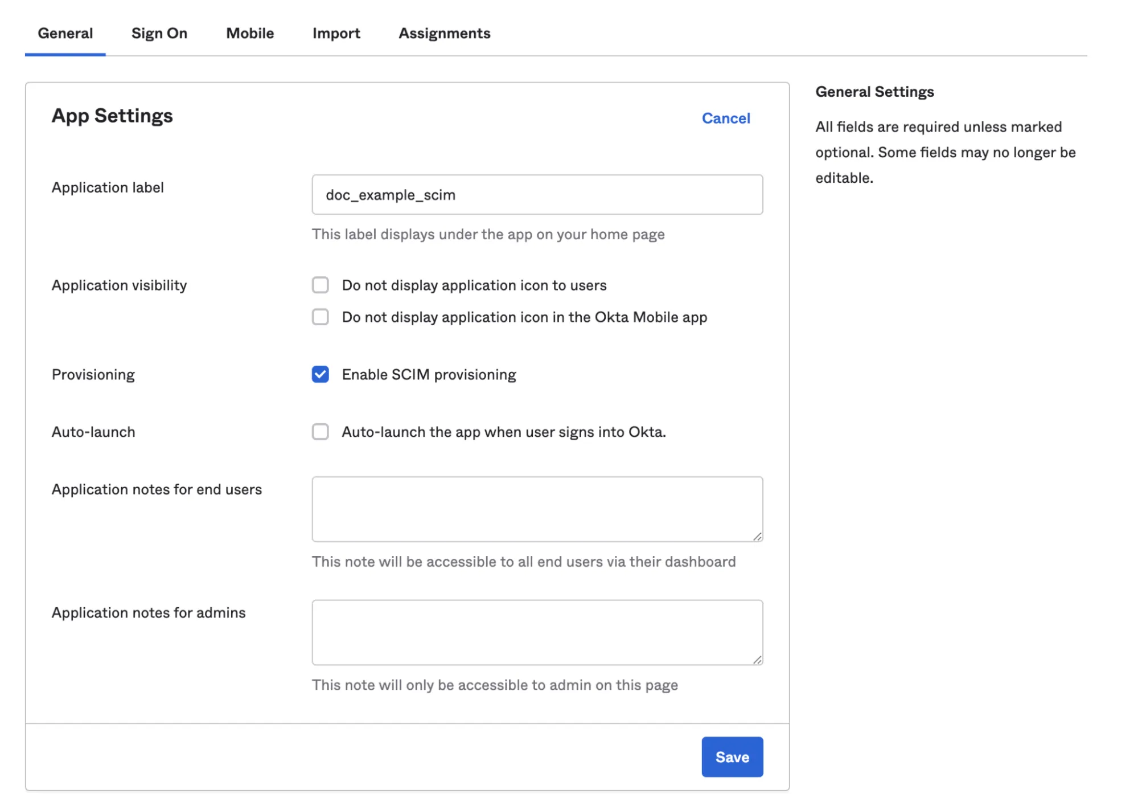
Task: Return to the General tab
Action: pos(65,33)
